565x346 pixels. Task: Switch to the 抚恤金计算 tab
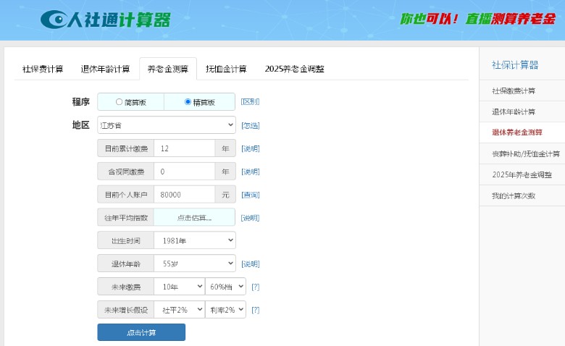(x=226, y=69)
